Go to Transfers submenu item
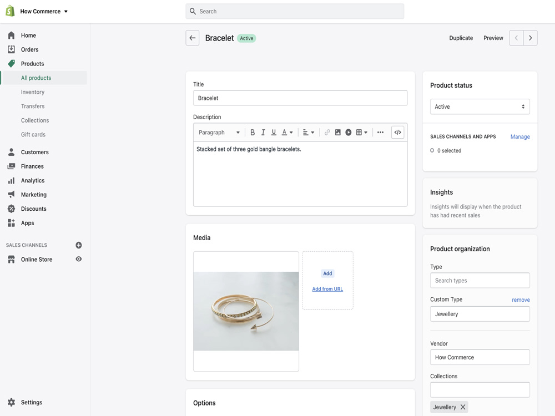Image resolution: width=555 pixels, height=416 pixels. click(x=33, y=106)
